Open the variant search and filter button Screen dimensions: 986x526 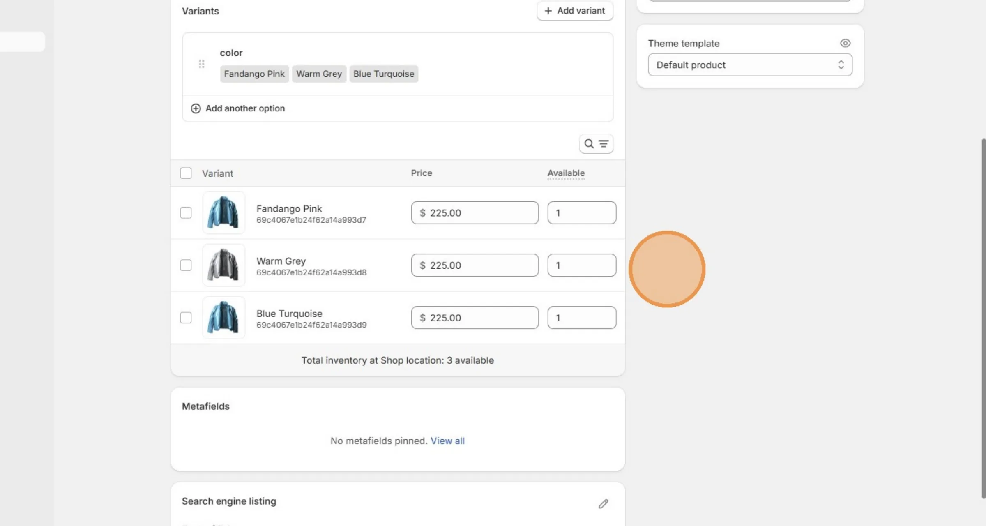point(596,144)
